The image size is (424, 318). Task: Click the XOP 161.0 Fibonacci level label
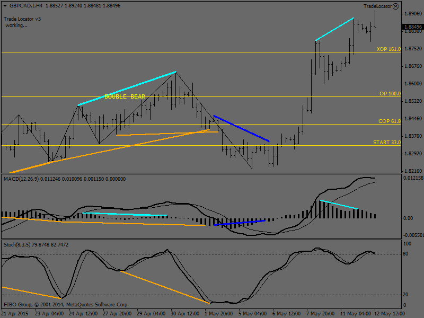(388, 49)
